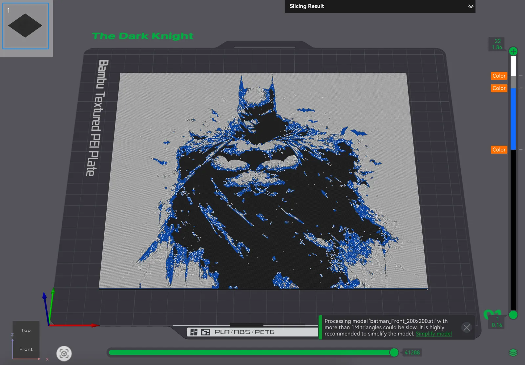Toggle the layers view icon
525x365 pixels.
(x=513, y=353)
